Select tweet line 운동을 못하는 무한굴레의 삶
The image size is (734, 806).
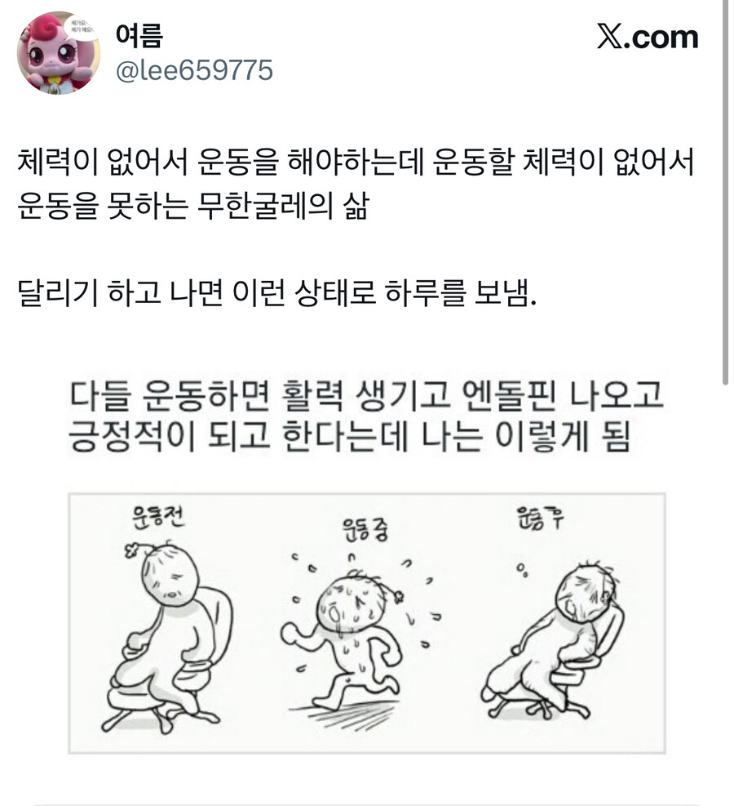click(x=193, y=206)
